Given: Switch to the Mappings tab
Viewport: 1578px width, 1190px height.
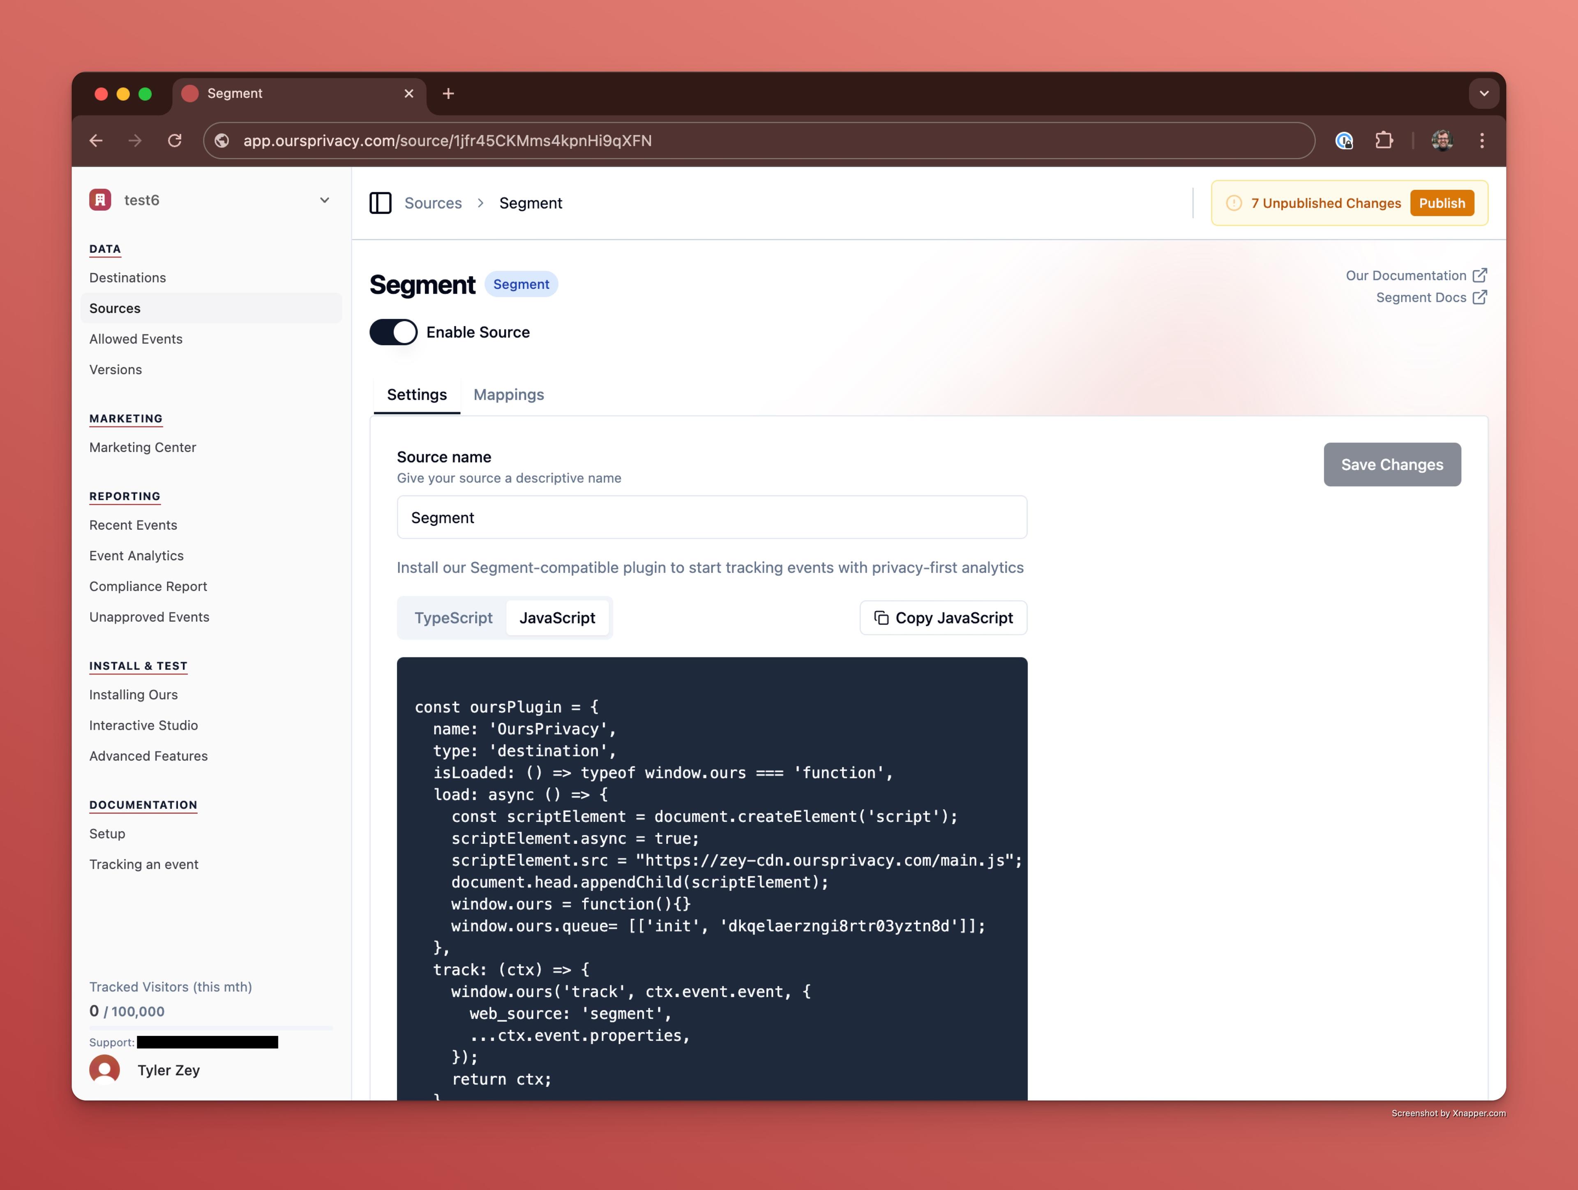Looking at the screenshot, I should [509, 394].
